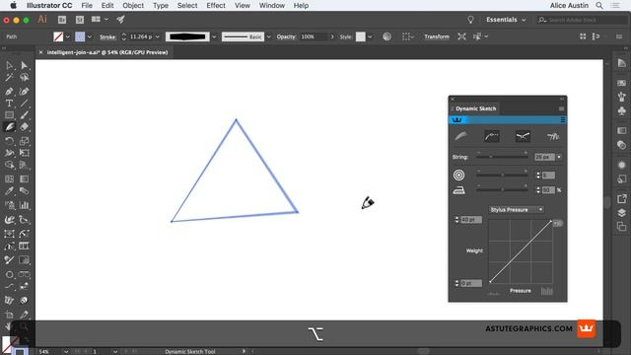
Task: Select the Direct Selection tool
Action: click(x=24, y=65)
